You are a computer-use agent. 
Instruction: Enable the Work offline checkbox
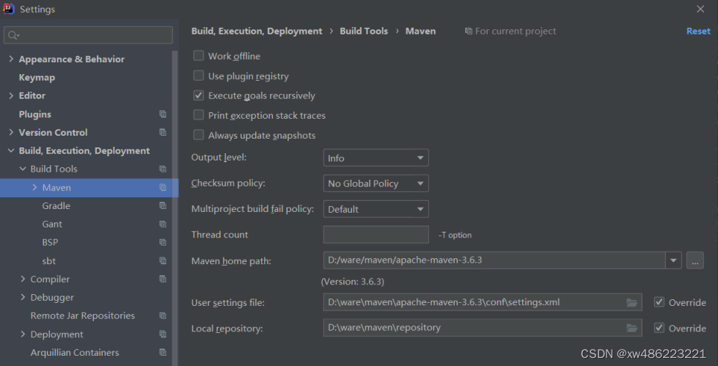[x=199, y=56]
